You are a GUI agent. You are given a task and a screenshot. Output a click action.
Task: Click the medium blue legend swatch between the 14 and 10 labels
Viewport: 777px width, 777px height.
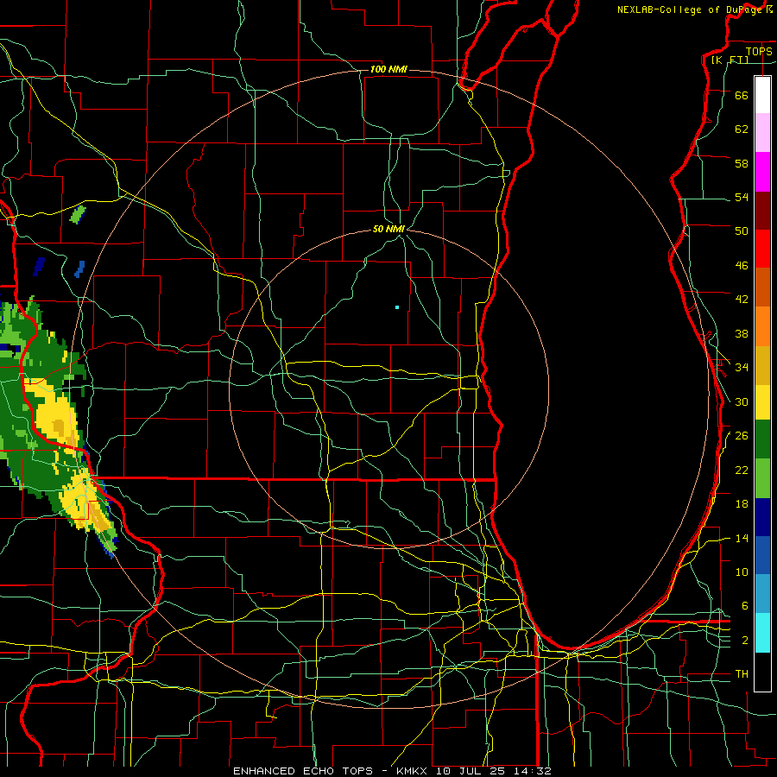[x=762, y=555]
